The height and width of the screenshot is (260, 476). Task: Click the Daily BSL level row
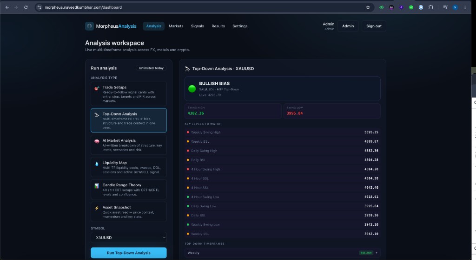[282, 160]
